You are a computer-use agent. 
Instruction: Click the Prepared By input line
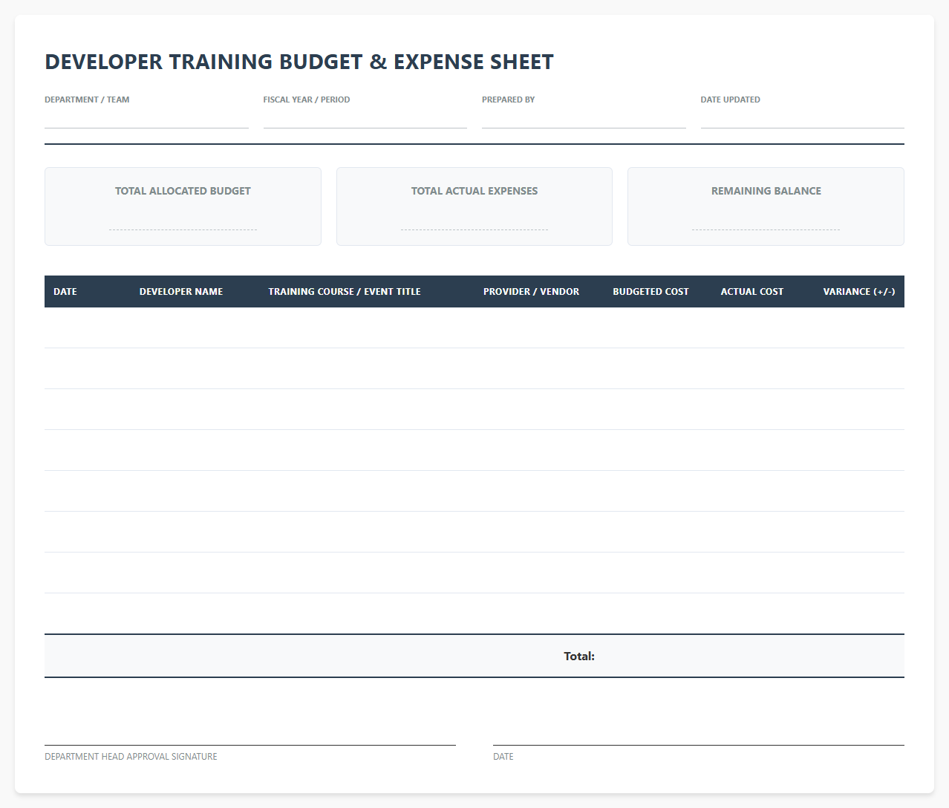point(584,119)
